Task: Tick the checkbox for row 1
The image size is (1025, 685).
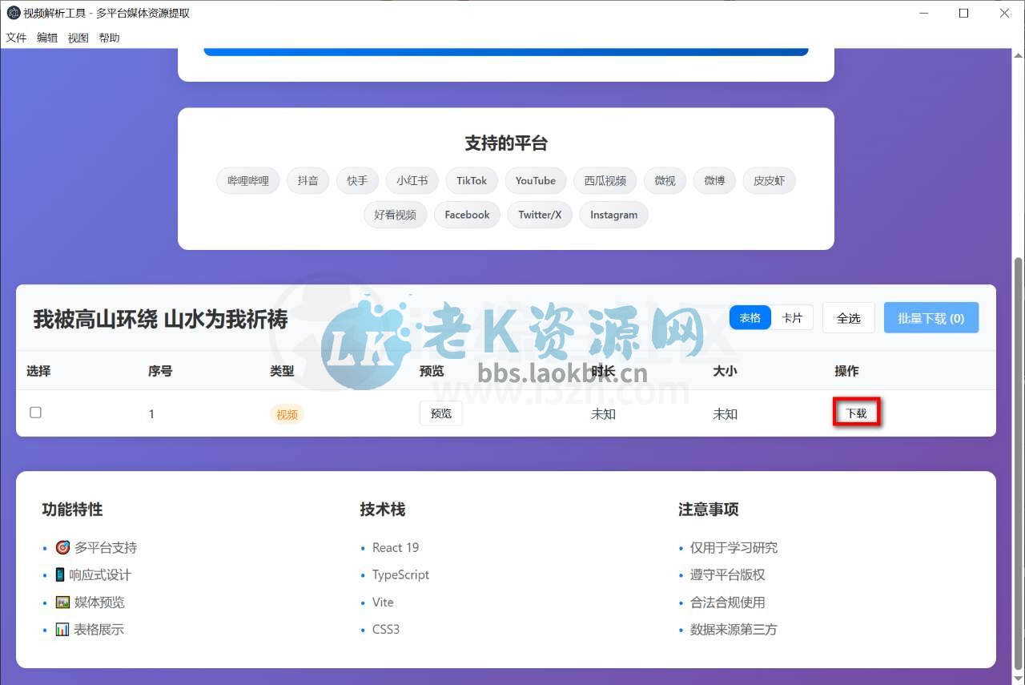Action: pos(35,413)
